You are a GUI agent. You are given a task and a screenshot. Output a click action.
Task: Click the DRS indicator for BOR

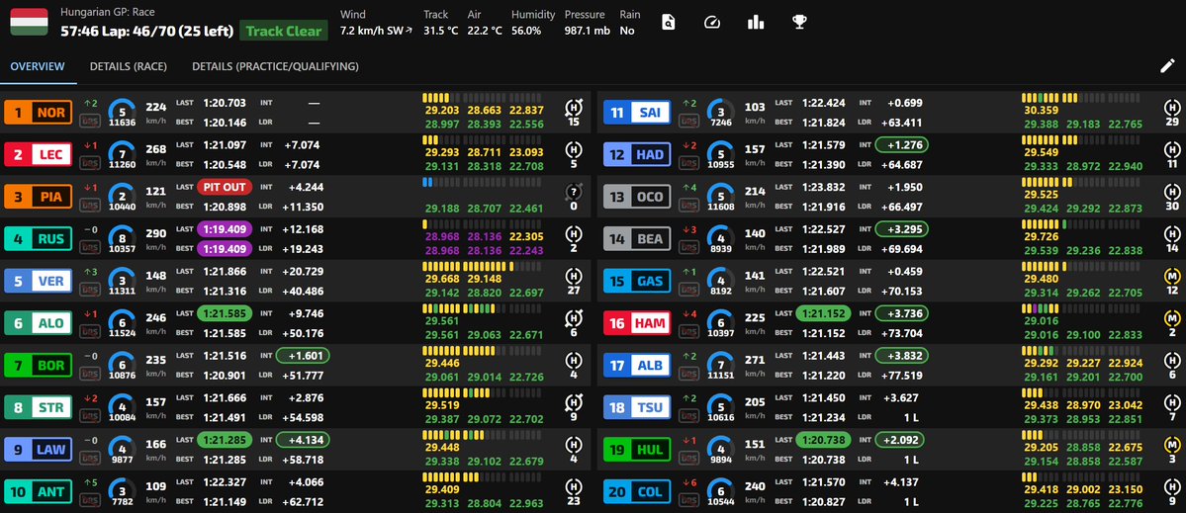(90, 374)
